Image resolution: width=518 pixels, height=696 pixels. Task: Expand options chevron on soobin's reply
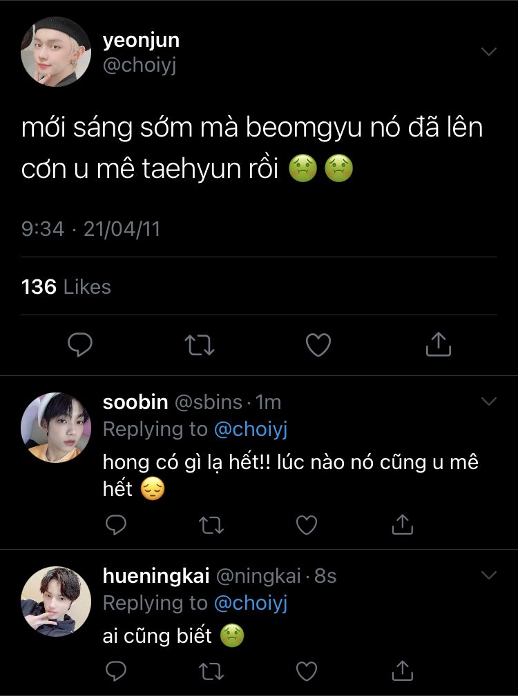(489, 401)
